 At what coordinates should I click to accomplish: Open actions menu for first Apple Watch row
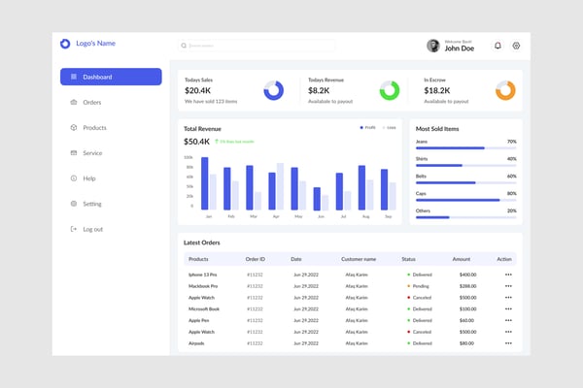(x=508, y=298)
